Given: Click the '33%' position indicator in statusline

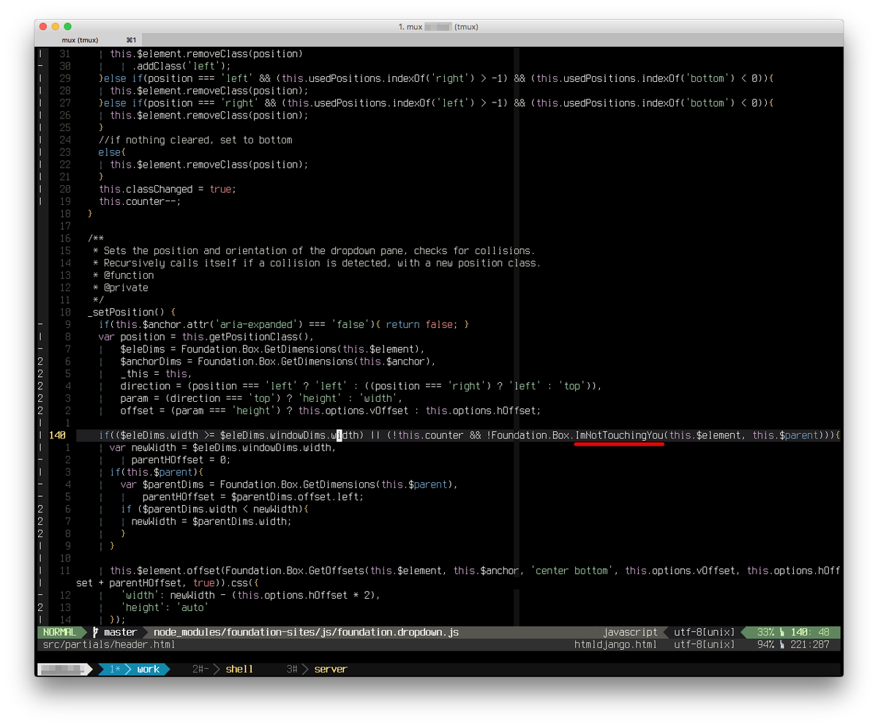Looking at the screenshot, I should coord(765,632).
